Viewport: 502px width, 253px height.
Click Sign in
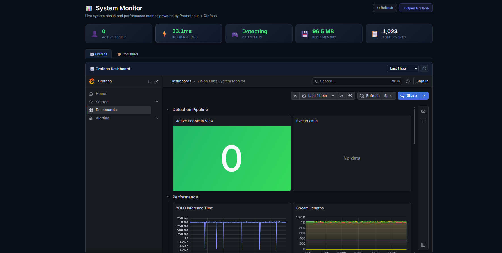click(x=422, y=81)
